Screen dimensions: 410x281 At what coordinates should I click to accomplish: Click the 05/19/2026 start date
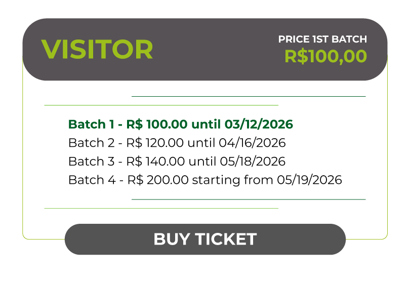pos(309,180)
